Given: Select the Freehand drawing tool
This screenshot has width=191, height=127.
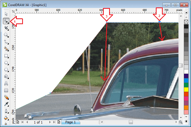Looking at the screenshot, I should click(x=6, y=42).
